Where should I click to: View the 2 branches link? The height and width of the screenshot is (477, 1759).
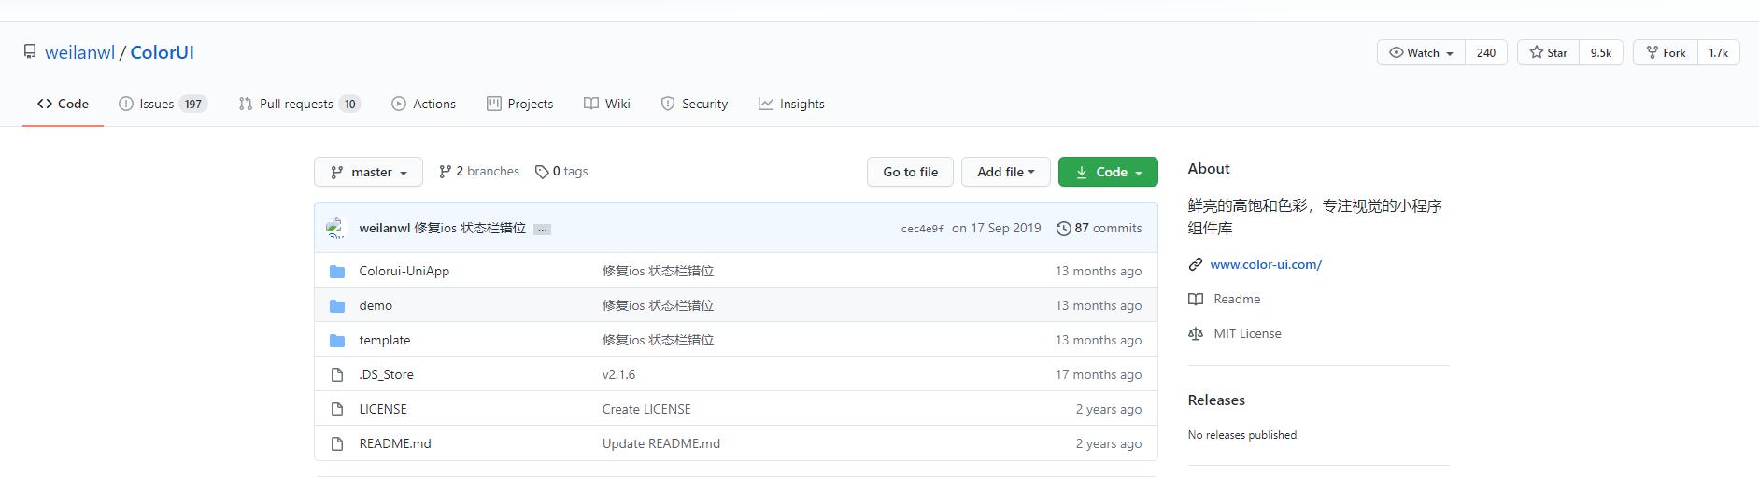point(479,172)
